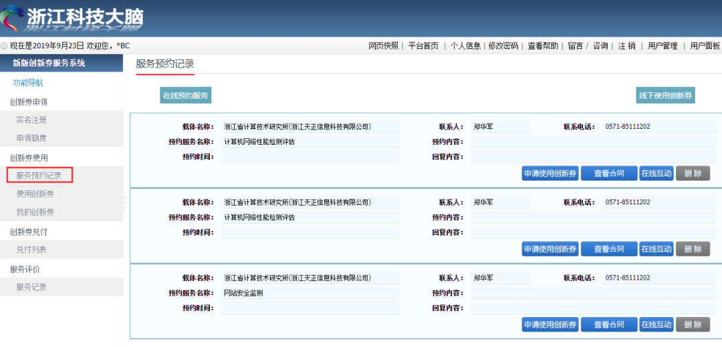
Task: Click 申请使用创新券 in the second record
Action: (550, 249)
